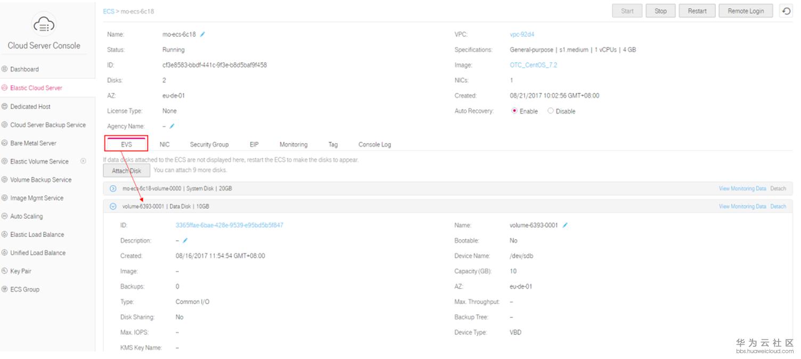Click the Remote Login button
This screenshot has width=801, height=359.
point(746,11)
